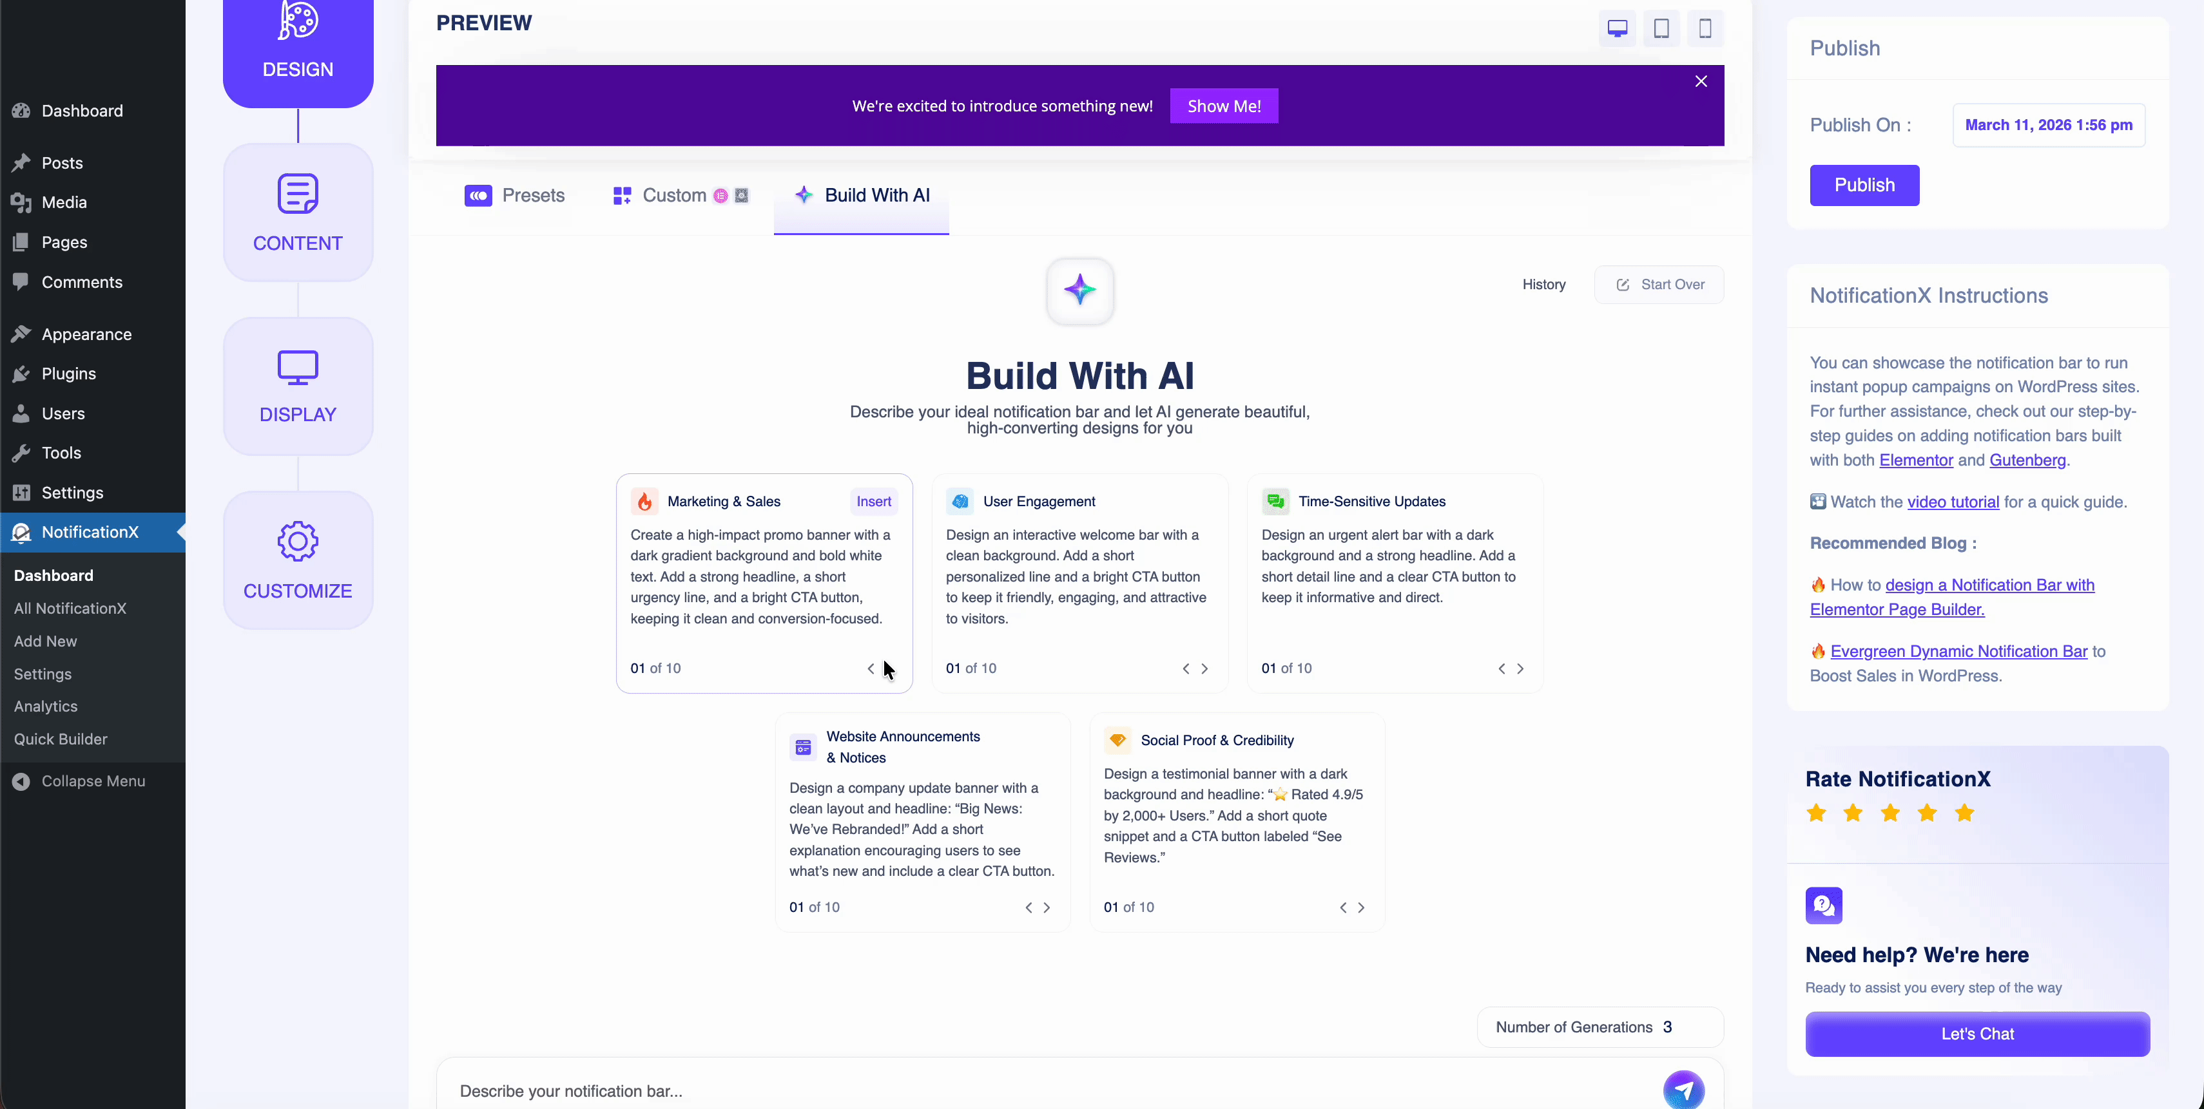
Task: Click the CUSTOMIZE gear icon
Action: pyautogui.click(x=297, y=541)
